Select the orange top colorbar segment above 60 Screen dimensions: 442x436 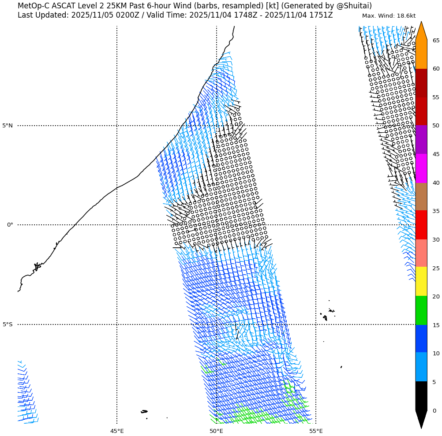click(x=421, y=54)
